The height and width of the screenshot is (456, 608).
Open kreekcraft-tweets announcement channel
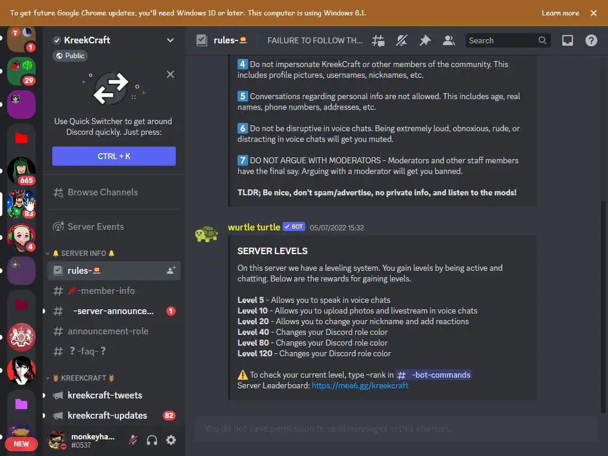click(114, 395)
